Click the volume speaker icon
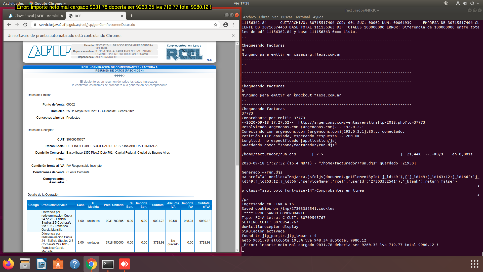Viewport: 483px width, 272px height. [x=465, y=3]
